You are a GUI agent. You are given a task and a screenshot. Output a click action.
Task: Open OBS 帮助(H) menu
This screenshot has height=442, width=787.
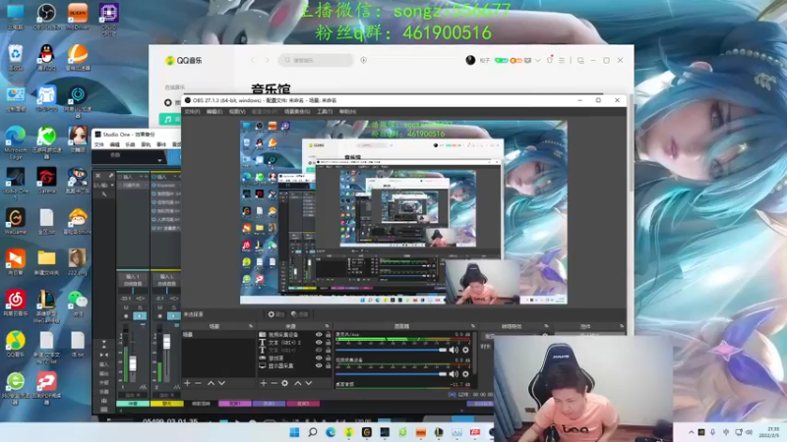coord(347,112)
